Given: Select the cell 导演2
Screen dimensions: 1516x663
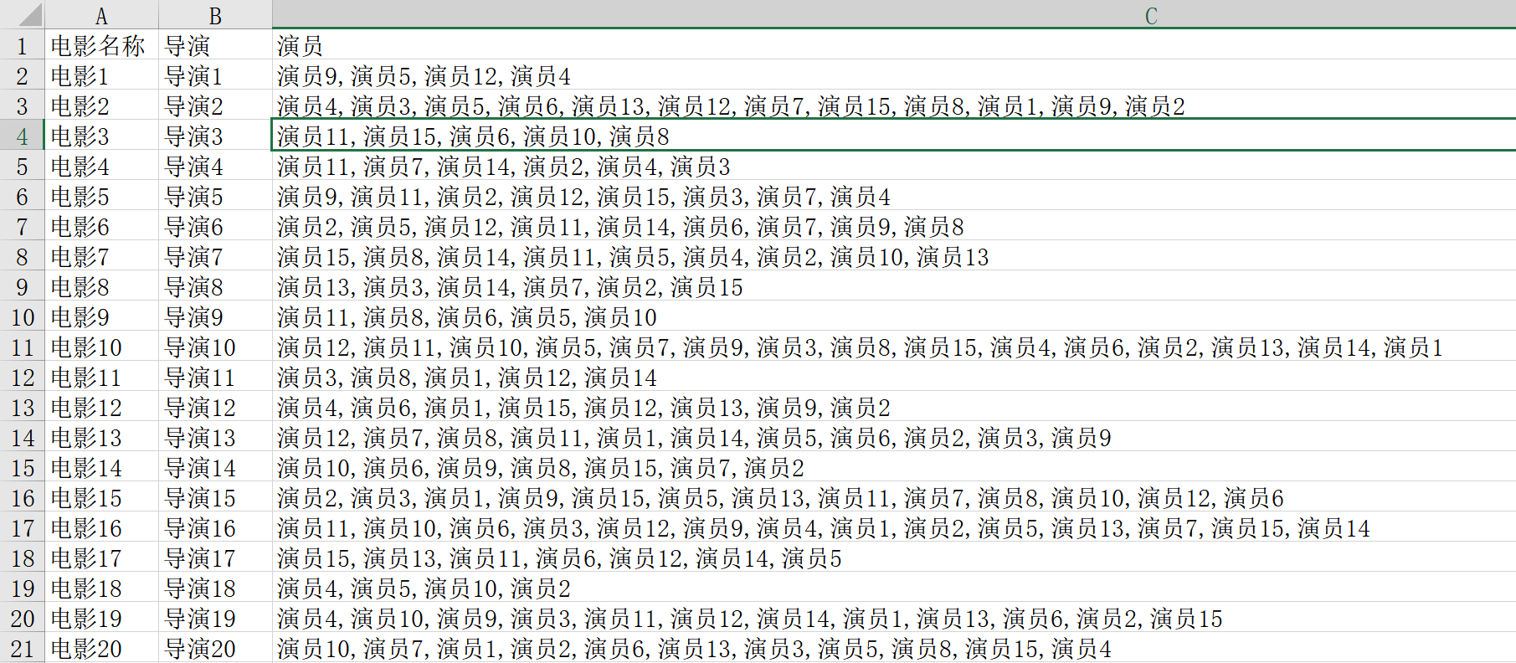Looking at the screenshot, I should click(215, 105).
